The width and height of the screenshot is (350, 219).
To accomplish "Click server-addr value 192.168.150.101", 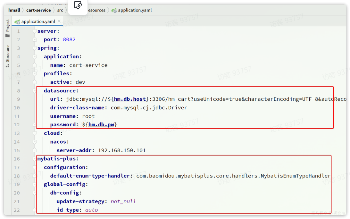I will point(122,150).
